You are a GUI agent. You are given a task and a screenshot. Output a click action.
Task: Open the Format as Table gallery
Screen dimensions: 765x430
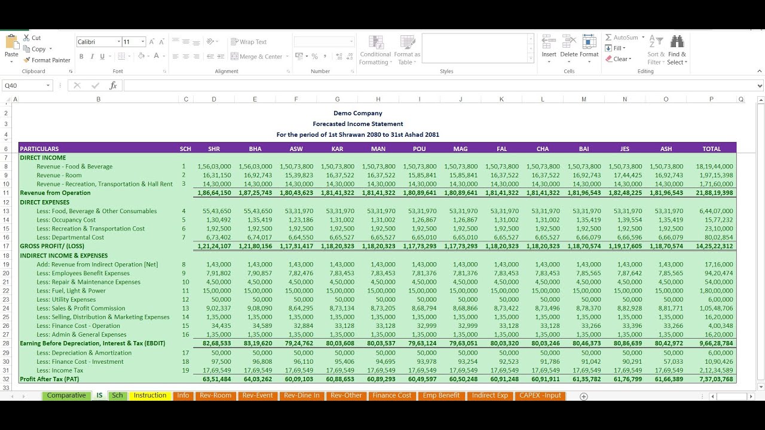[407, 50]
